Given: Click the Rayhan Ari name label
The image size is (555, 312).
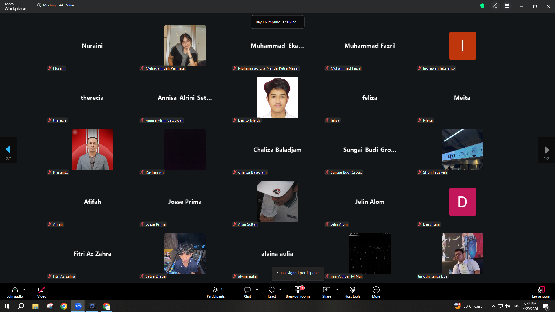Looking at the screenshot, I should [152, 172].
